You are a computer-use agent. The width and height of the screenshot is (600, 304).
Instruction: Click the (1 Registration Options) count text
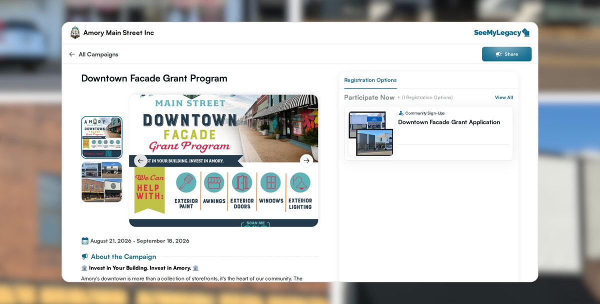(427, 97)
